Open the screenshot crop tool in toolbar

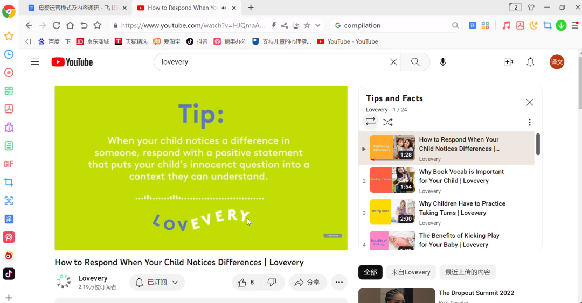click(x=547, y=25)
